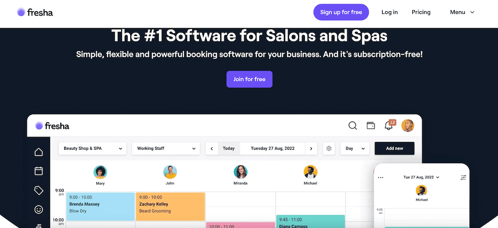The image size is (498, 228).
Task: Click the Log in link
Action: pyautogui.click(x=390, y=12)
